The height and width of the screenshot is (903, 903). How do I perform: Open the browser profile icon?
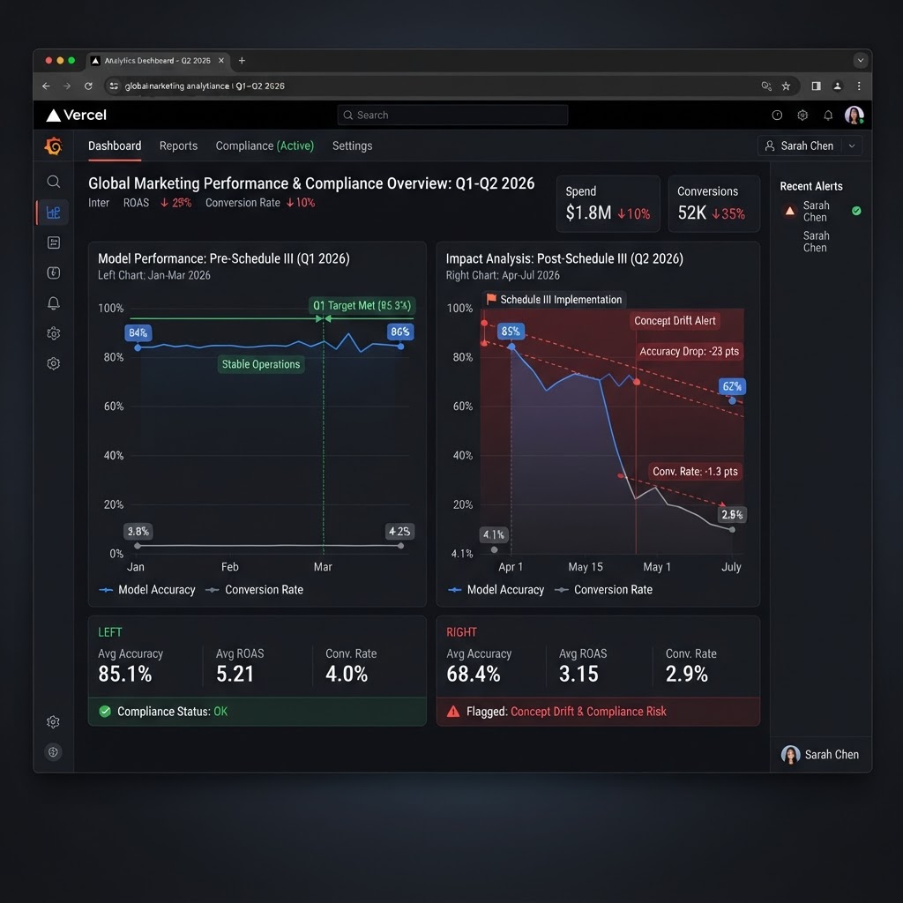838,86
